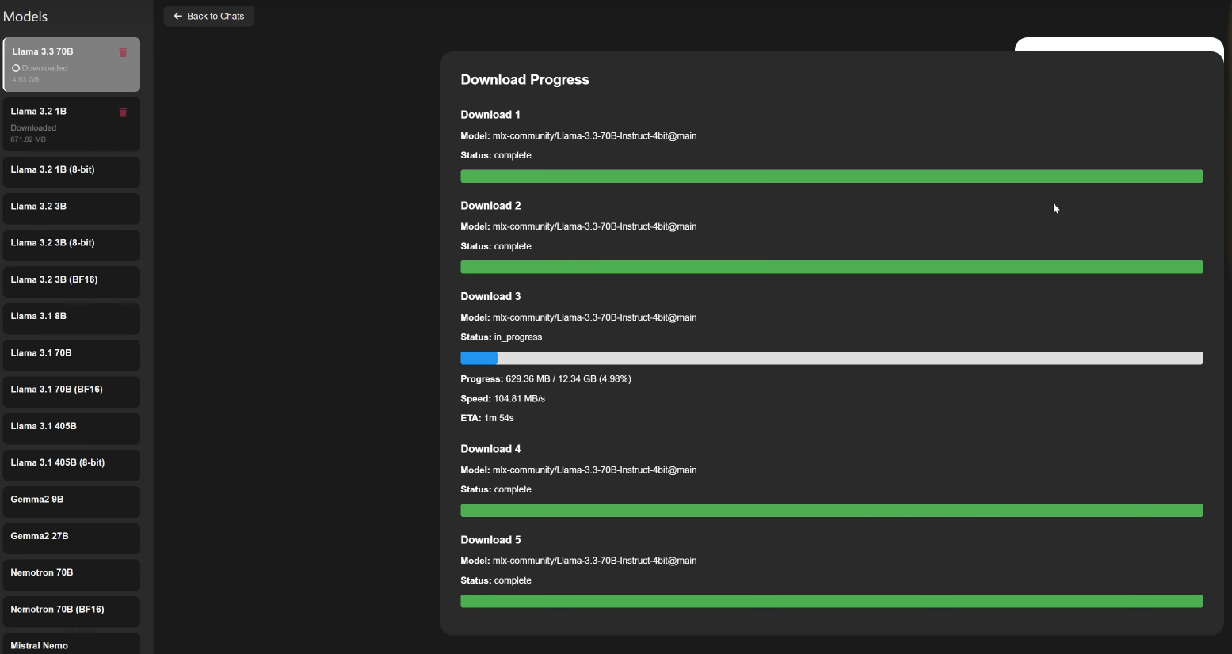Select the Llama 3.3 70B model card

click(x=71, y=64)
